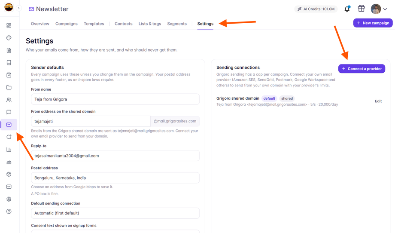Open the people/users icon in sidebar

9,100
